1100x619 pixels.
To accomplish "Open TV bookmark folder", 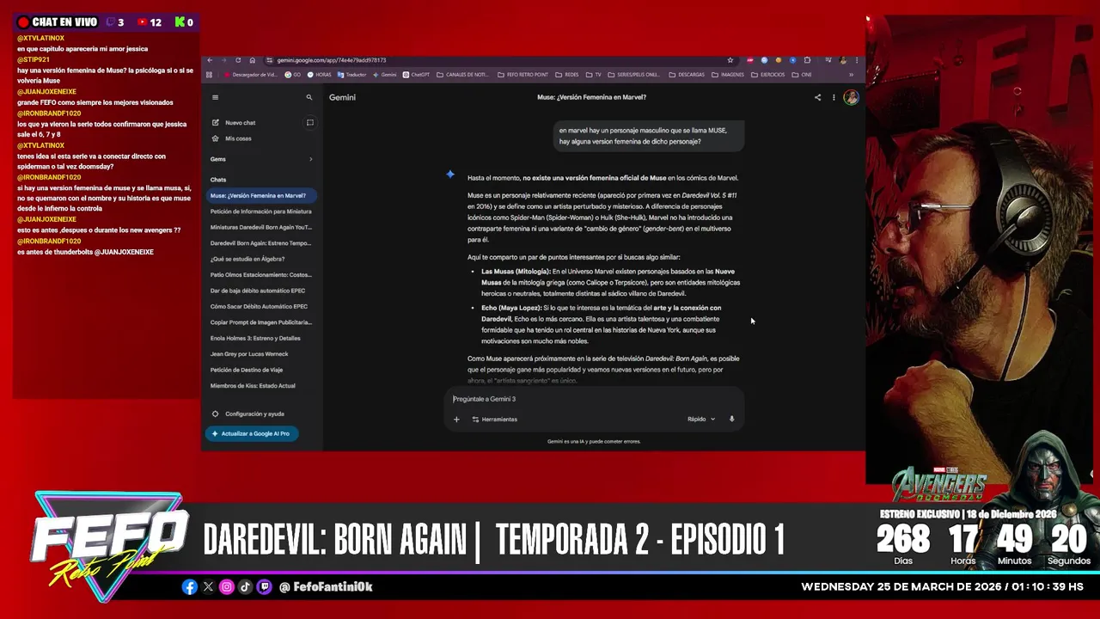I will pyautogui.click(x=594, y=75).
